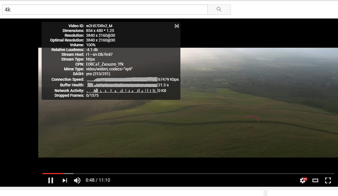Click the Stream Host value
338x196 pixels.
pyautogui.click(x=99, y=54)
